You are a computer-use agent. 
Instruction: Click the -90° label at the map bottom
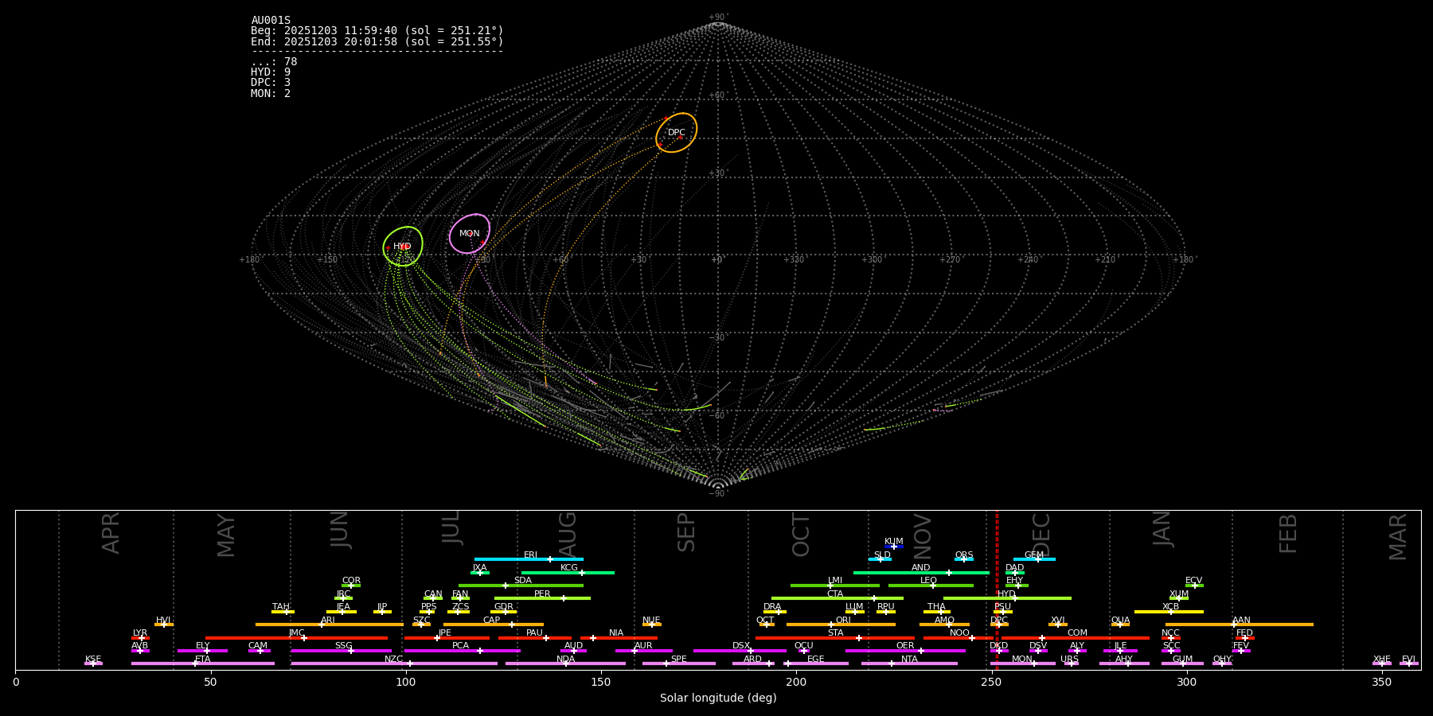tap(717, 493)
